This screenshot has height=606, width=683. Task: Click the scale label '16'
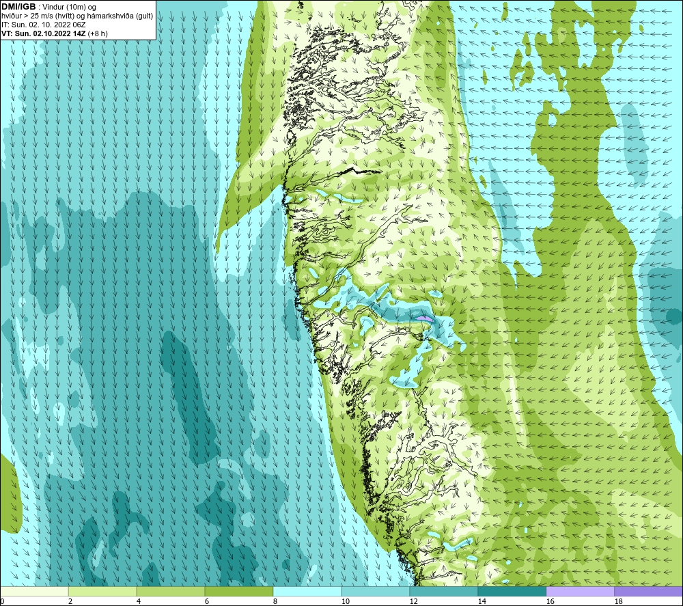[x=550, y=601]
